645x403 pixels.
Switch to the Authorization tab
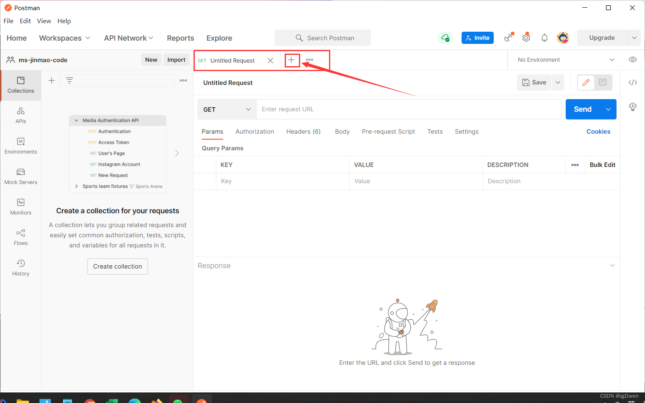[255, 132]
